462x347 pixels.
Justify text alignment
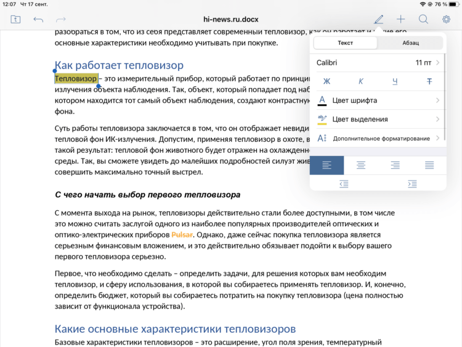(x=429, y=165)
